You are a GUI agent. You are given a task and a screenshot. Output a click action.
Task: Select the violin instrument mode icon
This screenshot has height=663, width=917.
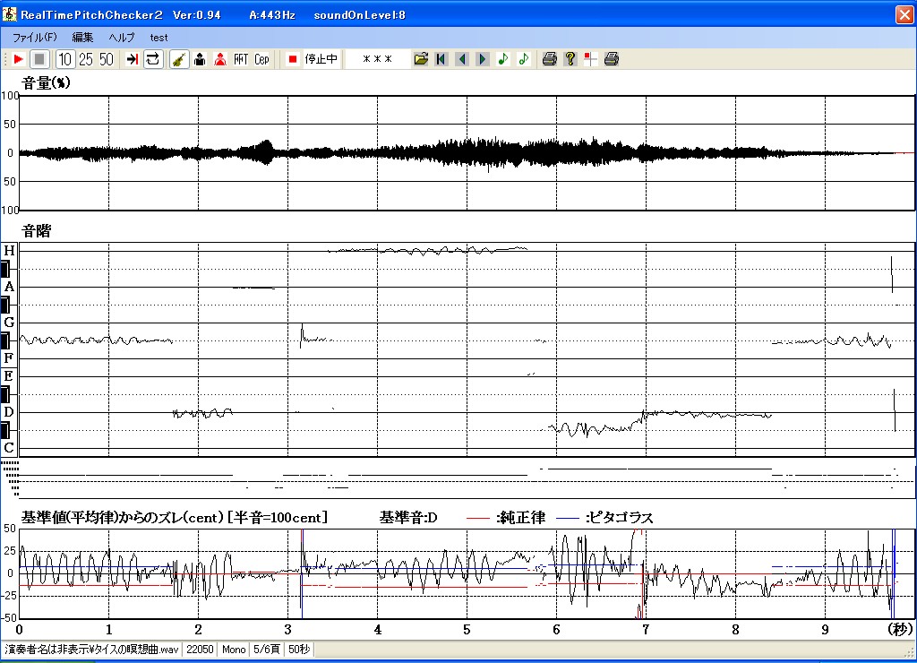coord(179,59)
